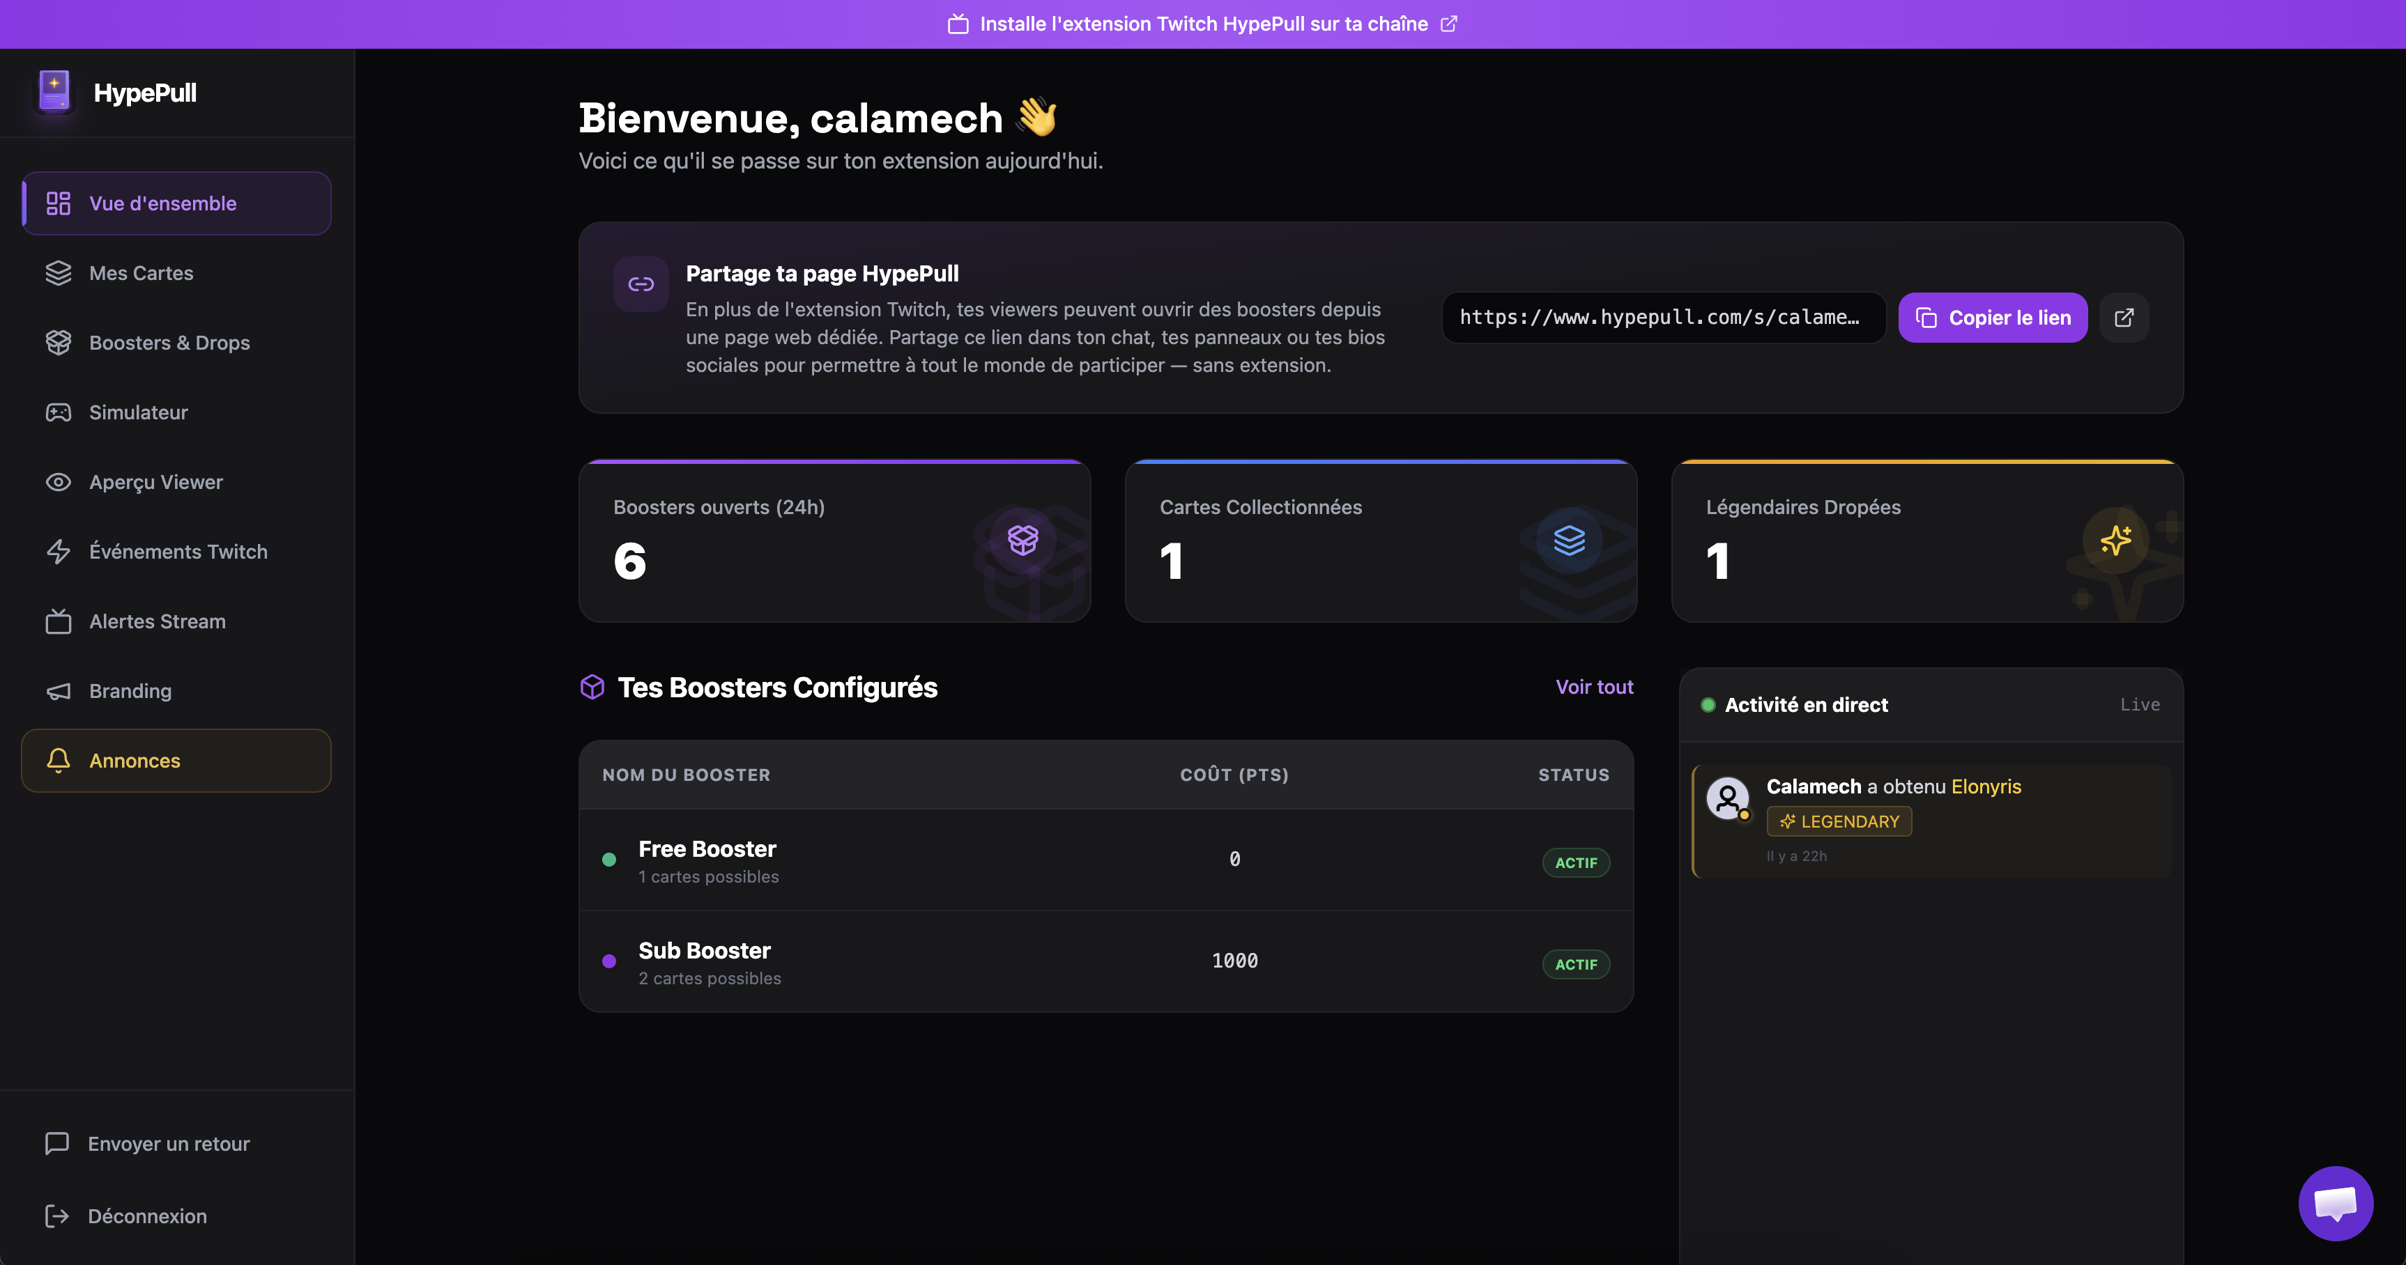
Task: Open Branding settings
Action: pyautogui.click(x=176, y=691)
